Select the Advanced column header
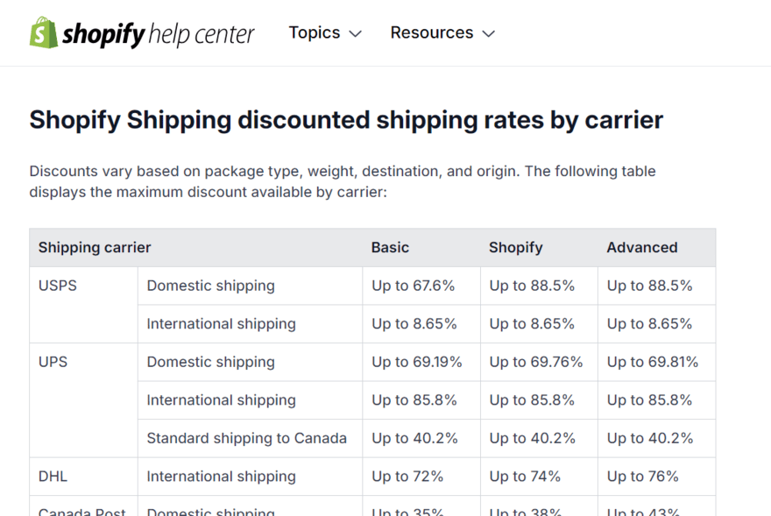The height and width of the screenshot is (516, 771). coord(642,247)
